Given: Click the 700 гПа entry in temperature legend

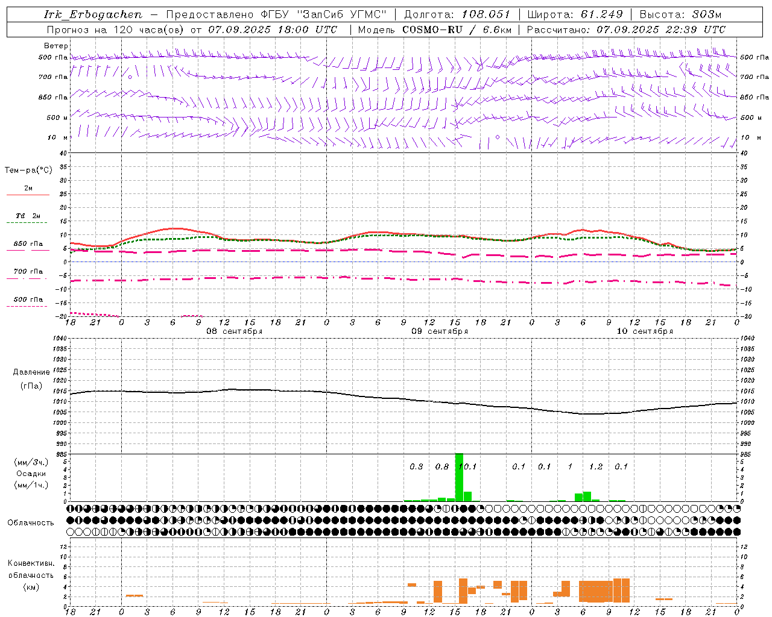Looking at the screenshot, I should click(x=28, y=272).
